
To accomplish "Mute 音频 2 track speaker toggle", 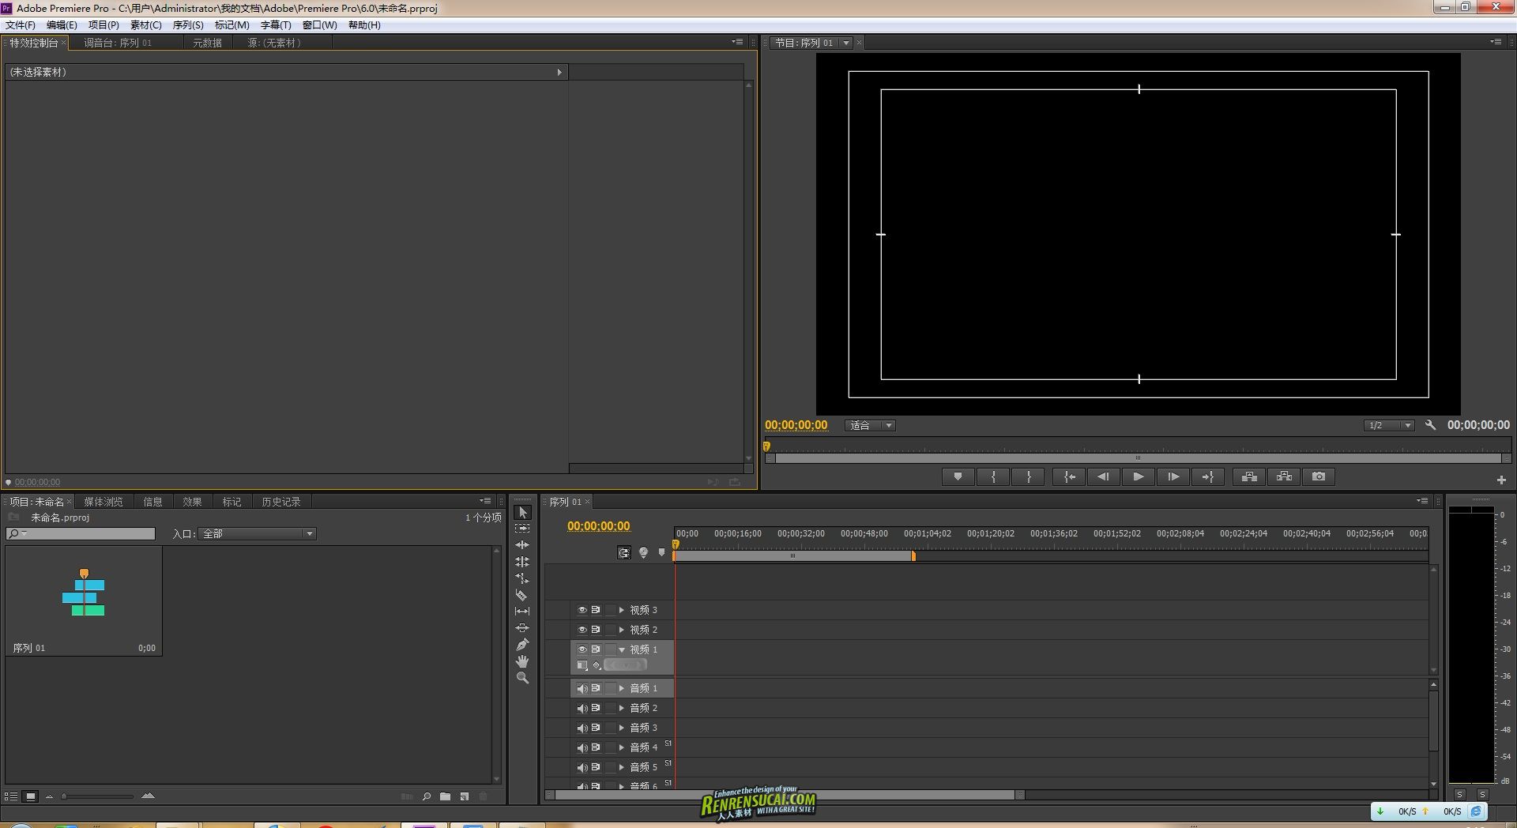I will point(582,708).
